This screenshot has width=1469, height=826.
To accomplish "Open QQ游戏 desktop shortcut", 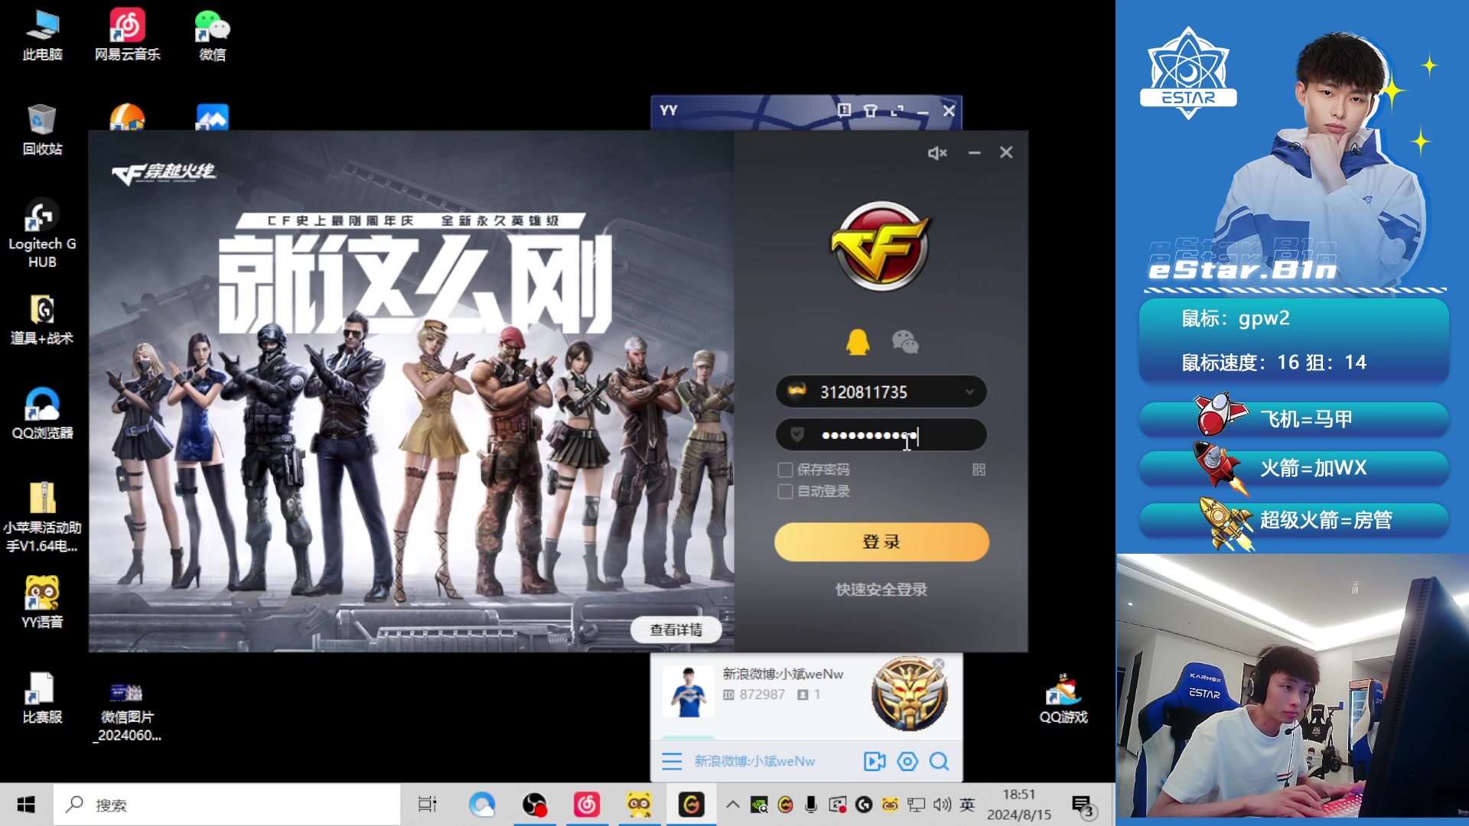I will [x=1063, y=698].
